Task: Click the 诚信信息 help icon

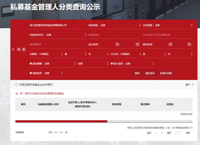Action: tap(31, 73)
